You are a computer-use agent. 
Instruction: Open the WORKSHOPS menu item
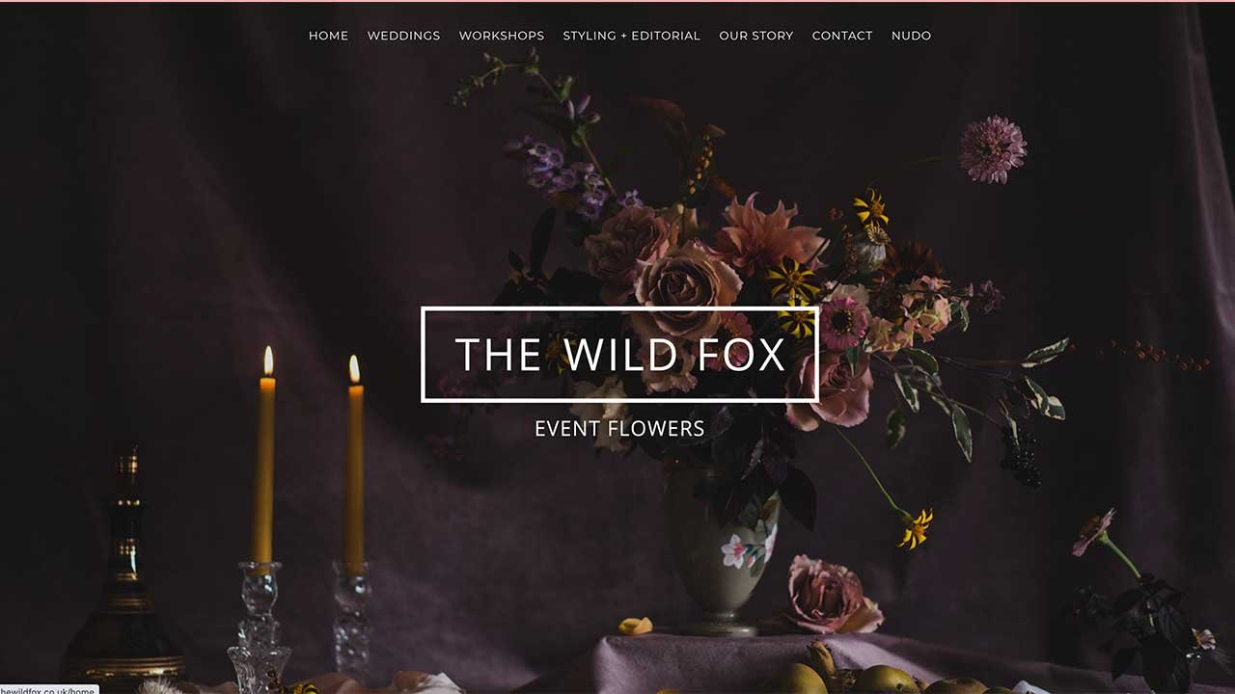tap(501, 36)
